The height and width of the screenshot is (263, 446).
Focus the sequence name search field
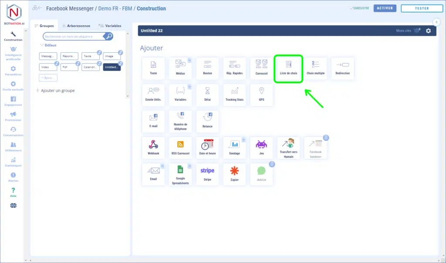[73, 37]
